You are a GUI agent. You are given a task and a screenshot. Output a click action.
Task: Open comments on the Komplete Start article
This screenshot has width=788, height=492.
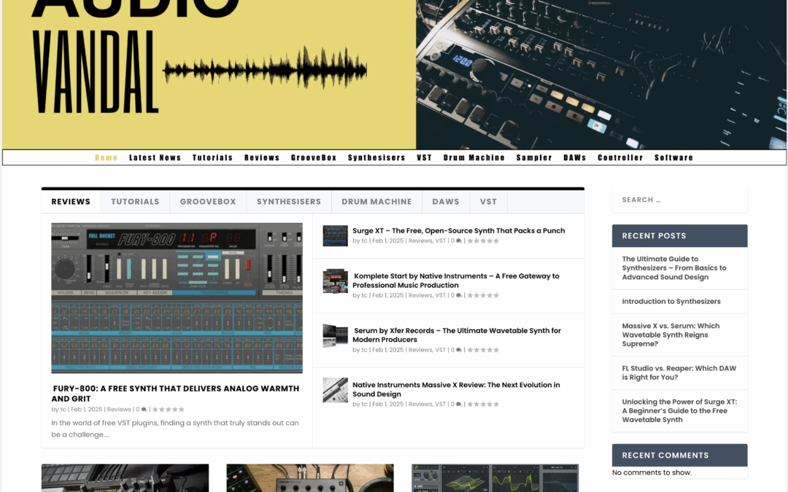(x=457, y=295)
